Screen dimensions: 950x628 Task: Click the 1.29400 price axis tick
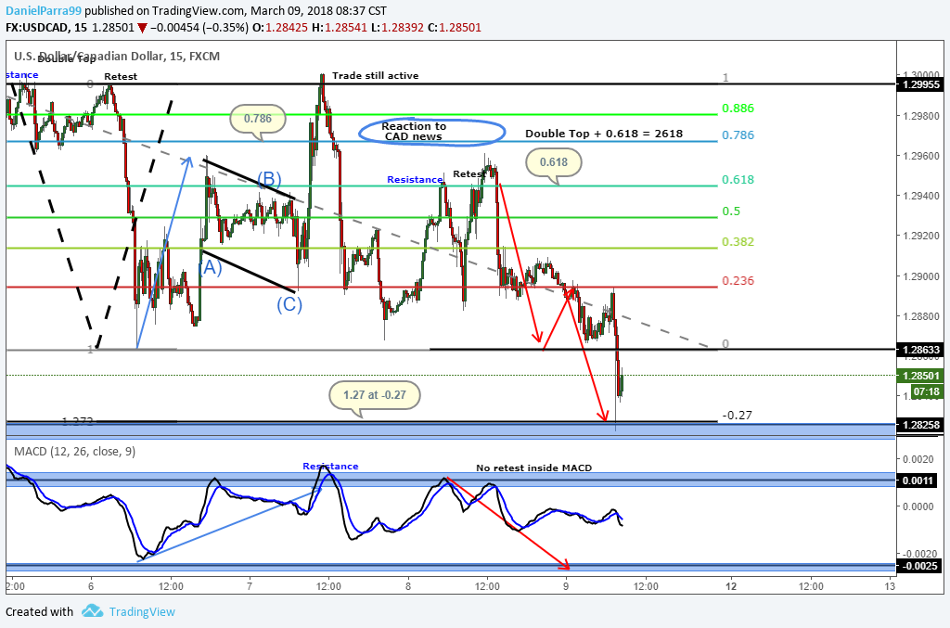(921, 196)
